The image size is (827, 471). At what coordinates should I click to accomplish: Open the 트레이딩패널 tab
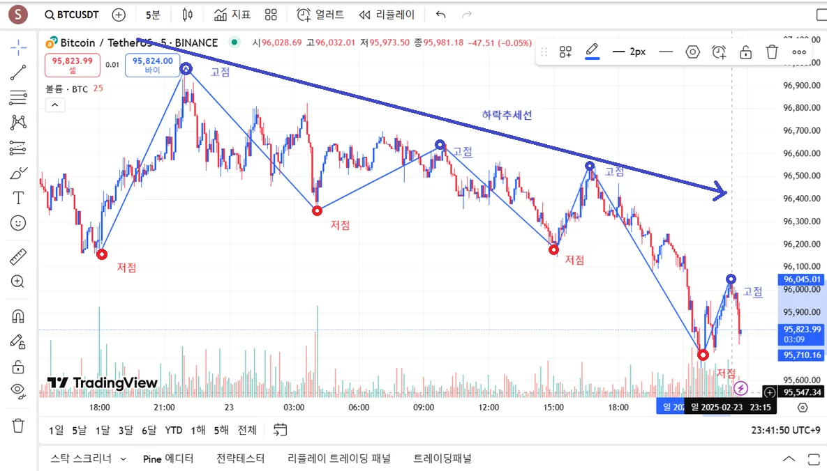(x=442, y=458)
